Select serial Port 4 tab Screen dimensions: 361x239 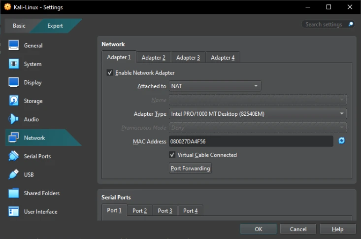tap(191, 210)
